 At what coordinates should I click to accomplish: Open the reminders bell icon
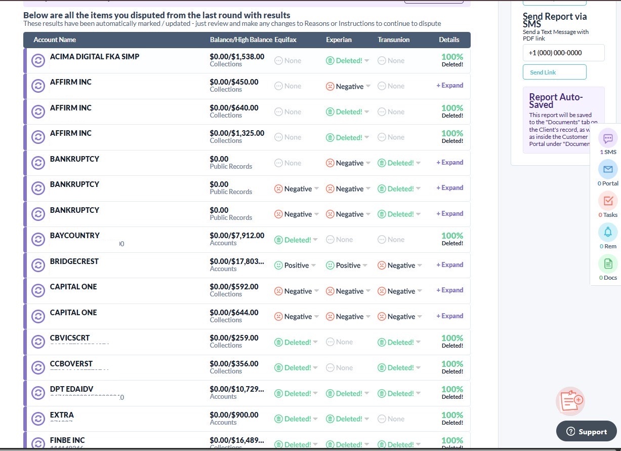coord(607,233)
